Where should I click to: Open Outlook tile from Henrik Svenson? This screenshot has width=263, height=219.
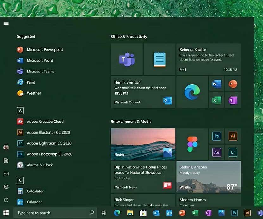[x=143, y=92]
